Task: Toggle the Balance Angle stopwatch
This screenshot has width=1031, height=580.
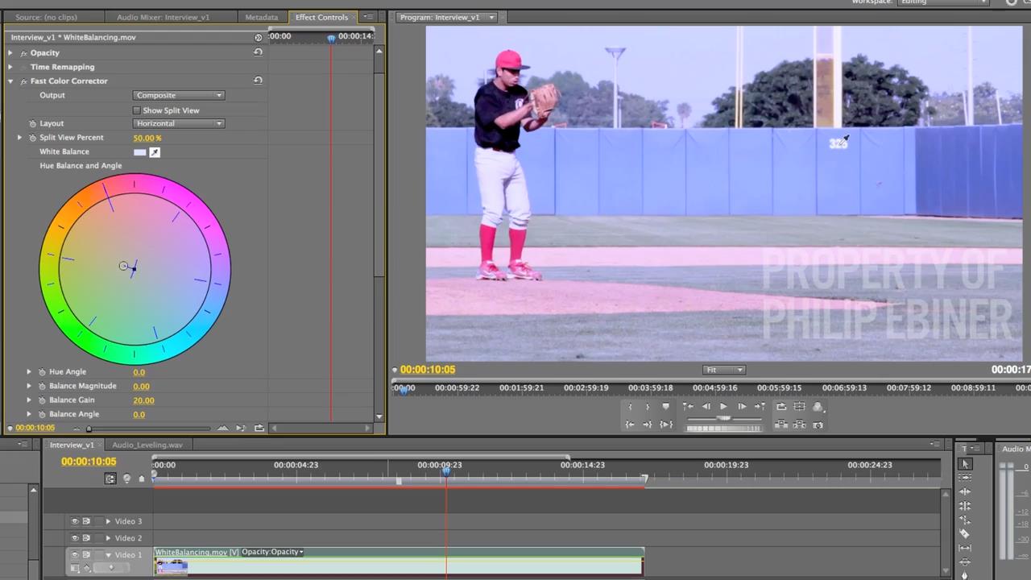Action: click(x=42, y=414)
